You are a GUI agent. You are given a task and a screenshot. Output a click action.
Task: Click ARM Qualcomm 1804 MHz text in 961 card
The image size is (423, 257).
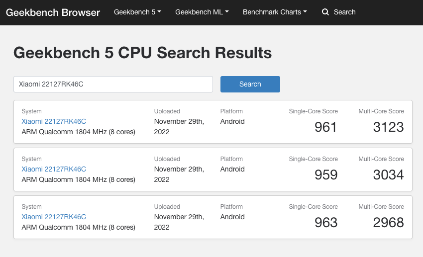(x=78, y=132)
